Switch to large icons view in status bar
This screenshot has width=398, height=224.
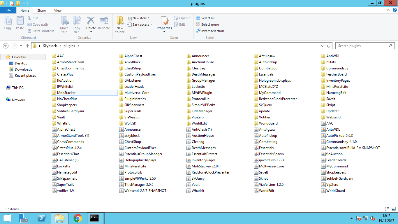point(393,209)
